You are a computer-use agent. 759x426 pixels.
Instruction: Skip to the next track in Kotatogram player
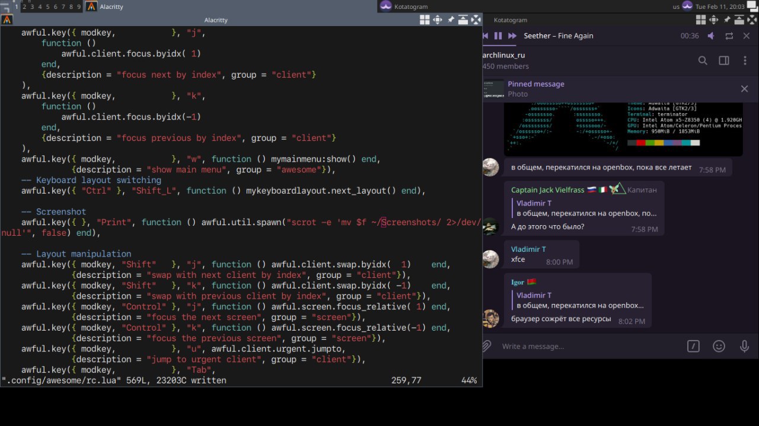coord(512,36)
